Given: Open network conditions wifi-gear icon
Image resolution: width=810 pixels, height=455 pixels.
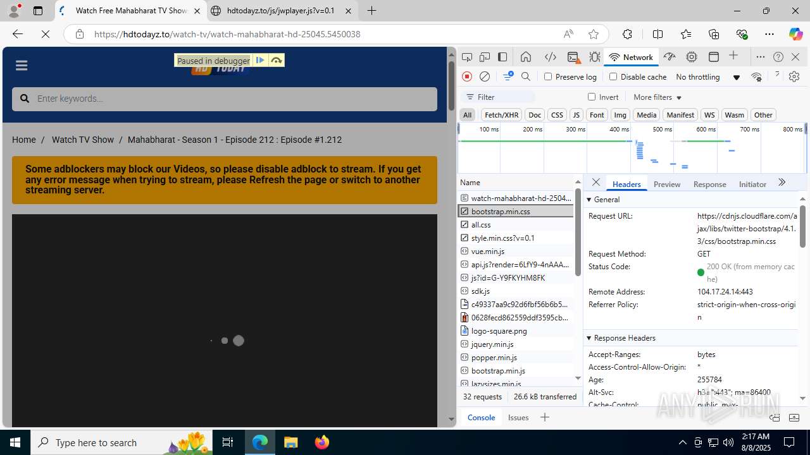Looking at the screenshot, I should pos(757,76).
